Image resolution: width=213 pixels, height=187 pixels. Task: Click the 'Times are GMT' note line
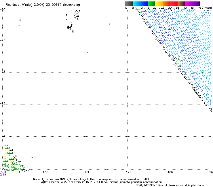click(91, 179)
